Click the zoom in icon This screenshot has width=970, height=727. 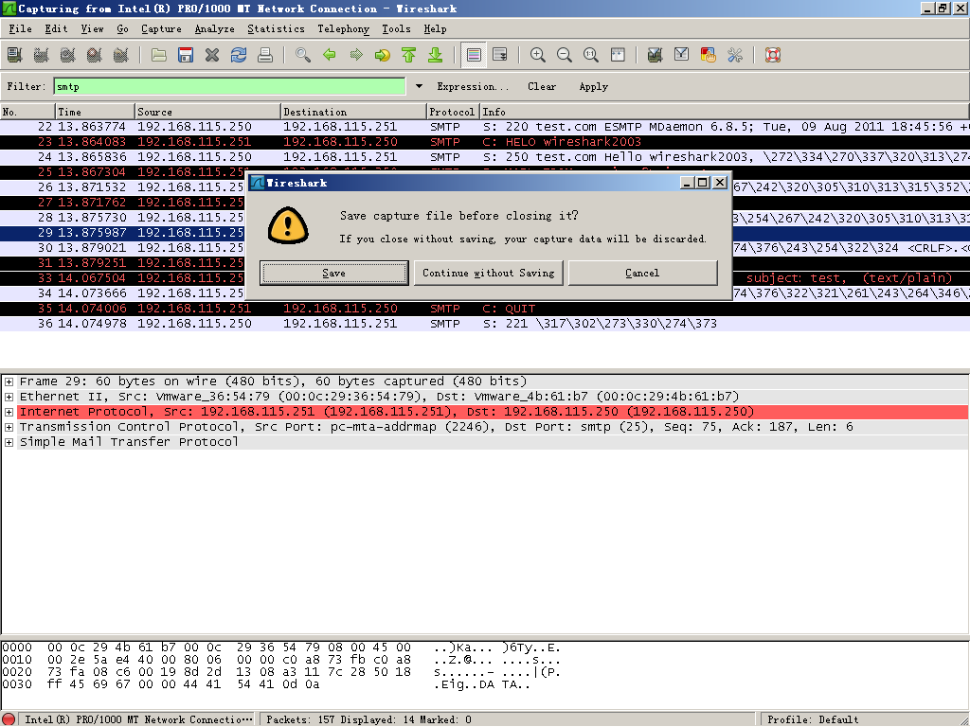[x=538, y=55]
